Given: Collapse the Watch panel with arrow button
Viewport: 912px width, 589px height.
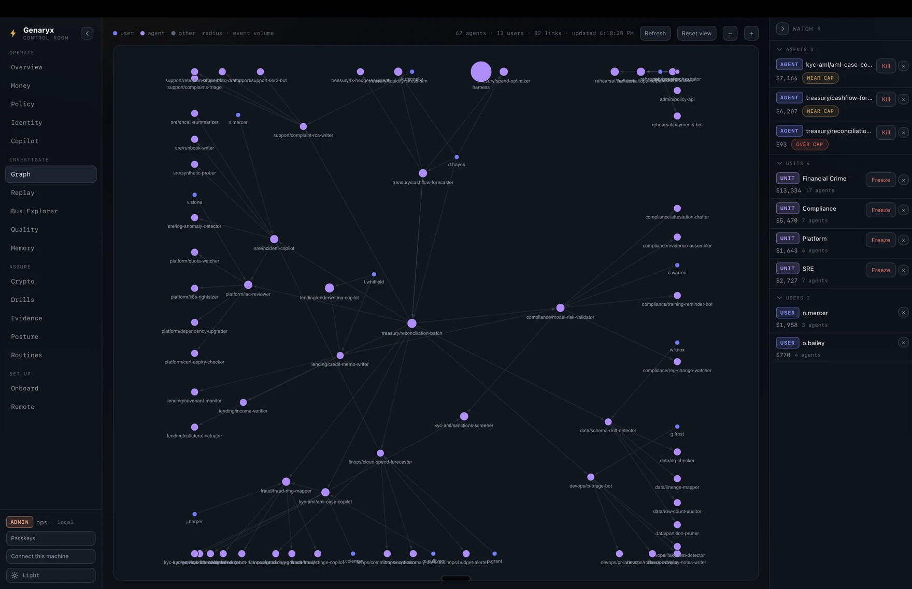Looking at the screenshot, I should 782,28.
